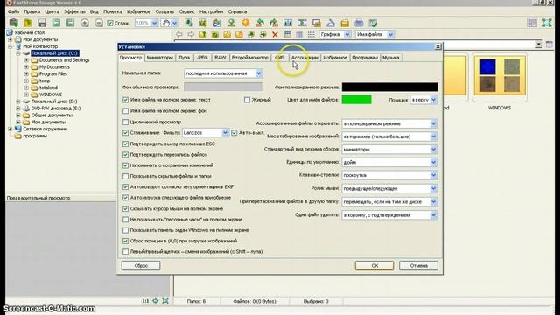Image resolution: width=560 pixels, height=315 pixels.
Task: Click the Forward arrow navigation icon
Action: point(191,34)
